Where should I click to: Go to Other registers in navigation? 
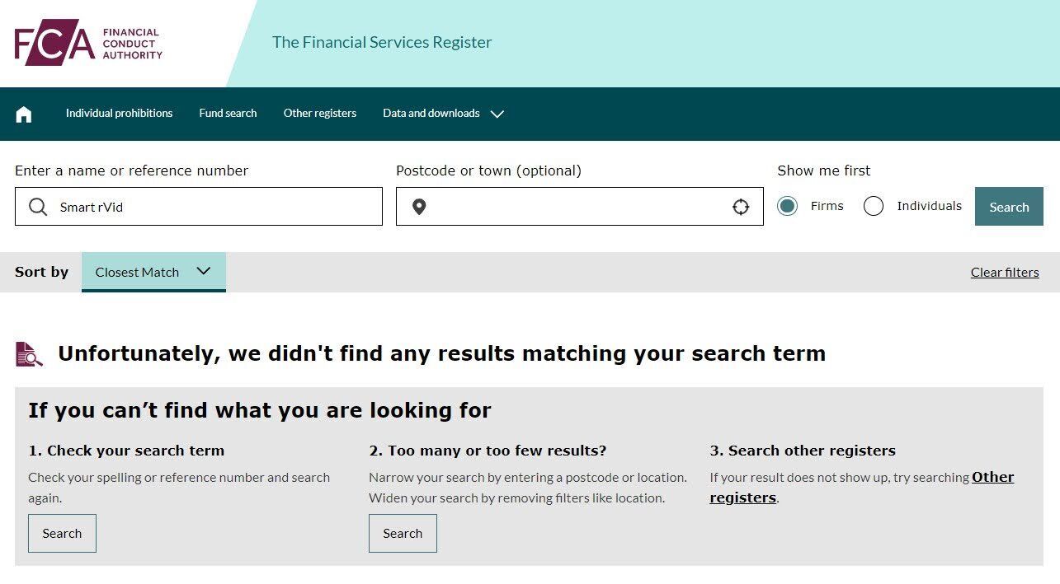pos(320,114)
